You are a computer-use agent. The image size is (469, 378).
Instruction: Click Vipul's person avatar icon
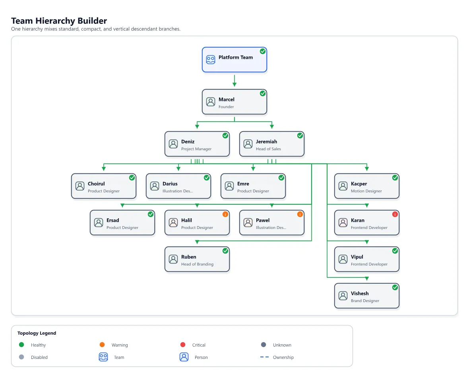pos(343,259)
